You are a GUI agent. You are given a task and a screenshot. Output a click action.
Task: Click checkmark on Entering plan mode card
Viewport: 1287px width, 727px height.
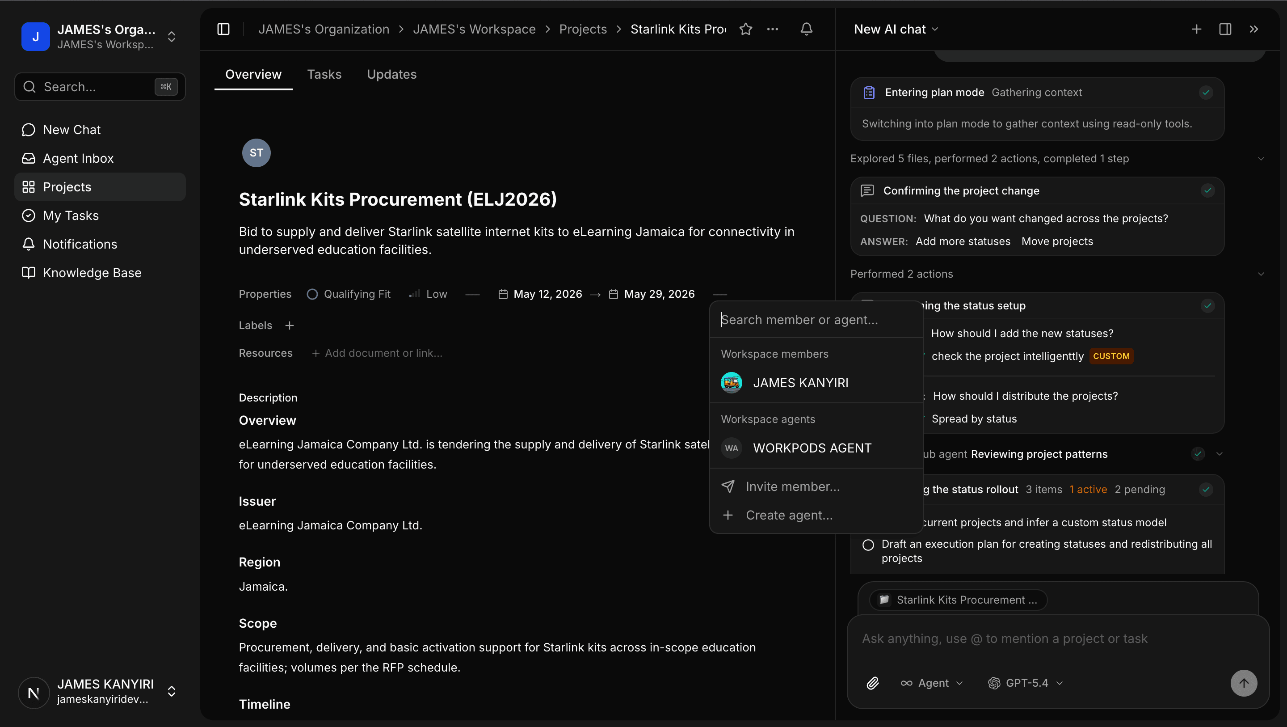(1206, 93)
